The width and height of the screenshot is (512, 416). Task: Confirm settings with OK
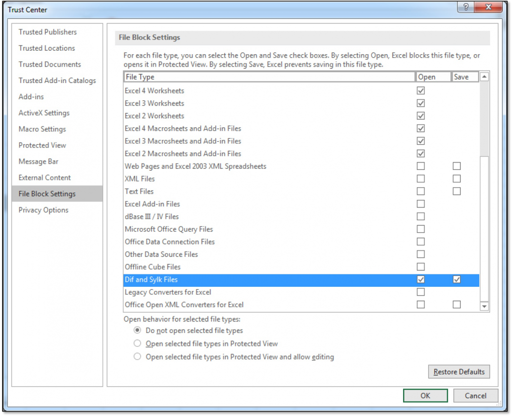click(x=425, y=396)
